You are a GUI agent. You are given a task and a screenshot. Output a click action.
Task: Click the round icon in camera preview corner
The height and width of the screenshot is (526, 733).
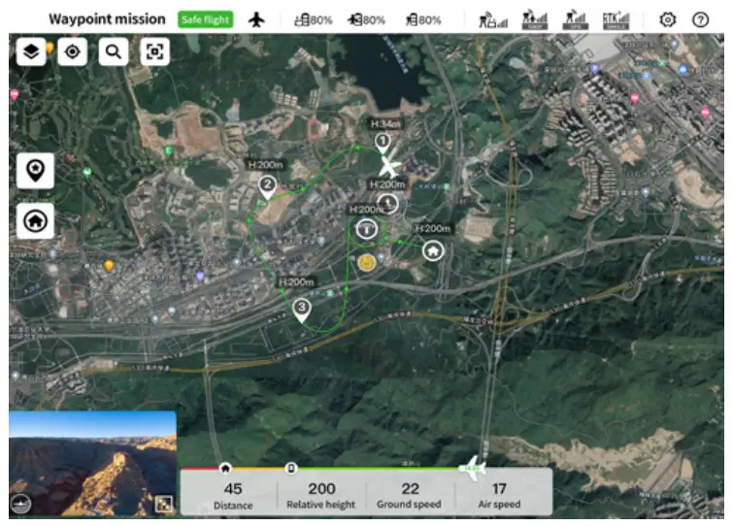point(21,504)
